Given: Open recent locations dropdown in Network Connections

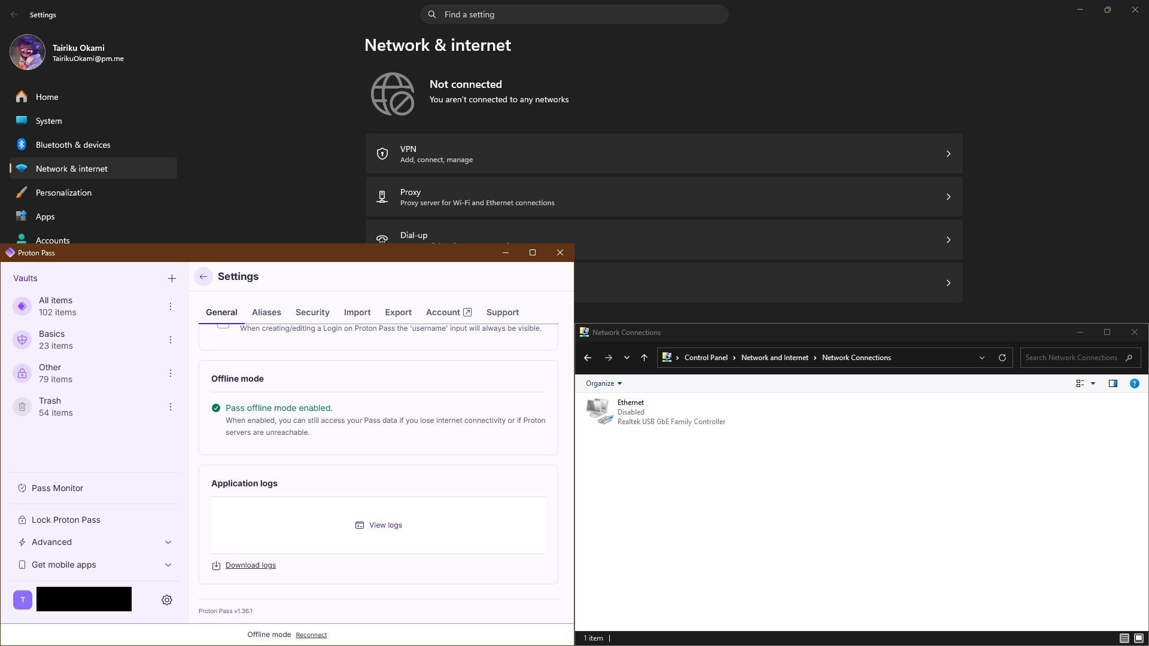Looking at the screenshot, I should (x=627, y=358).
